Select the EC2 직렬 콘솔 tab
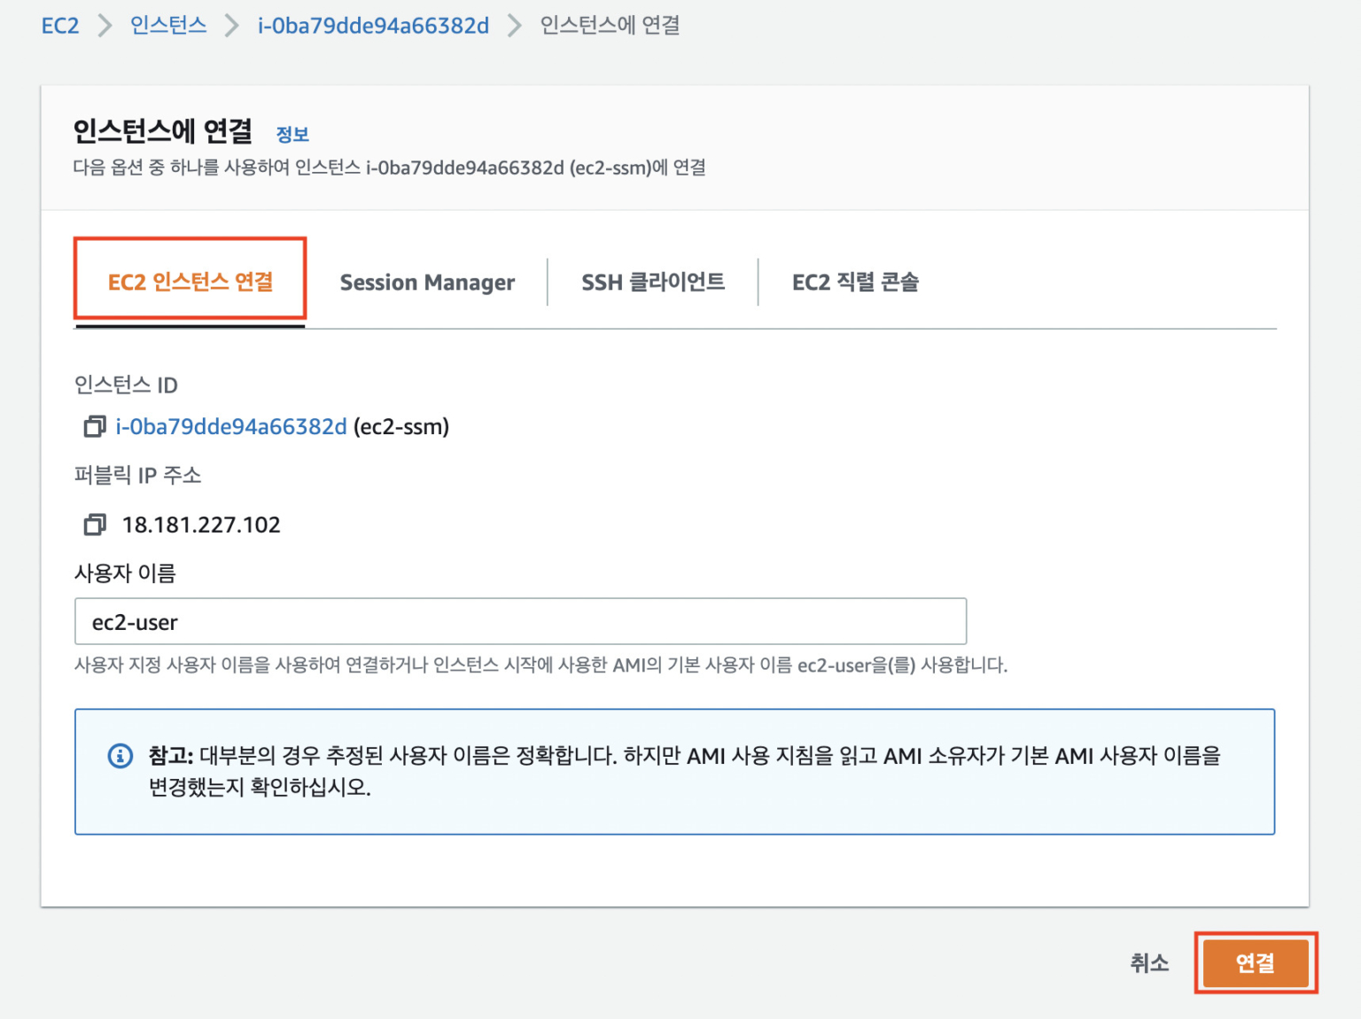The width and height of the screenshot is (1361, 1019). tap(854, 282)
